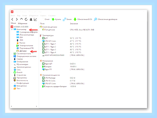Select the IPMI tree item
This screenshot has height=118, width=157.
click(x=20, y=40)
